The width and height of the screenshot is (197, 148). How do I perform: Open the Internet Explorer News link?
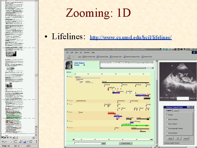coord(132,57)
